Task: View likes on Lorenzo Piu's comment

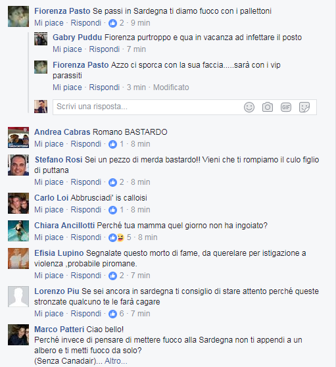Action: coord(116,314)
